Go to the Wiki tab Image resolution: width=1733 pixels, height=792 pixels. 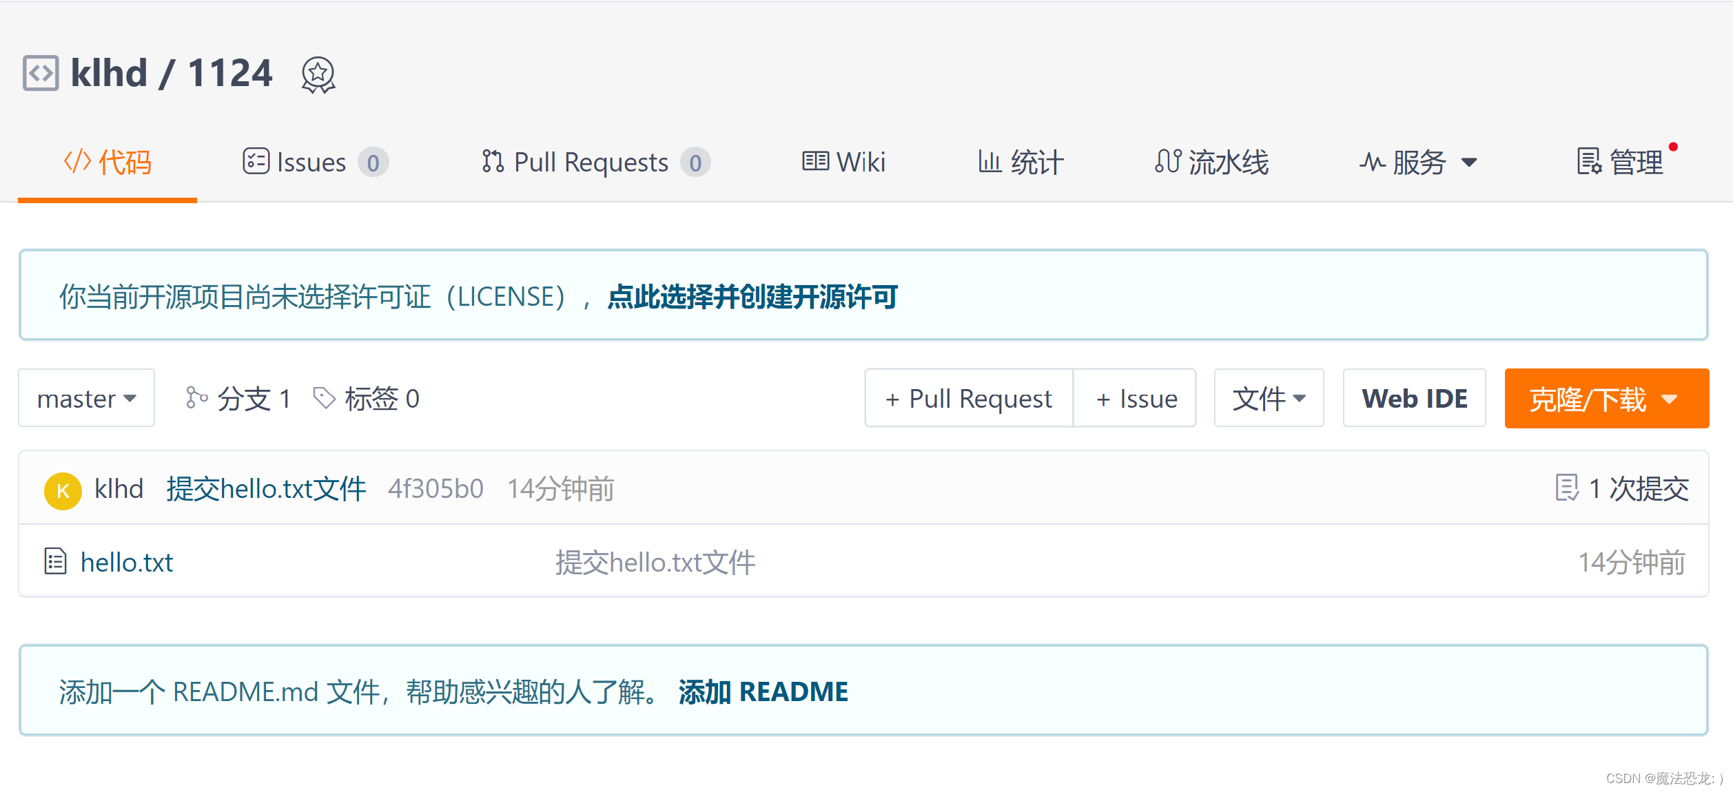843,163
